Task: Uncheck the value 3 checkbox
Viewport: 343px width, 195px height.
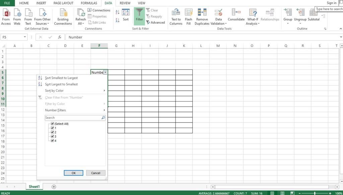Action: [52, 136]
